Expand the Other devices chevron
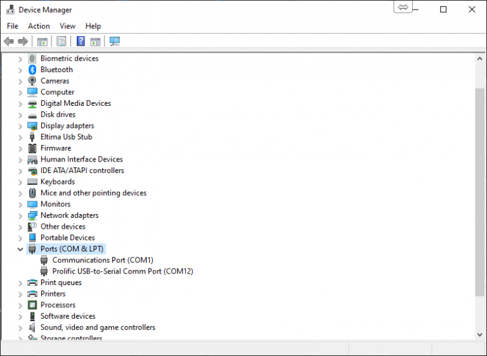This screenshot has height=356, width=487. [20, 227]
